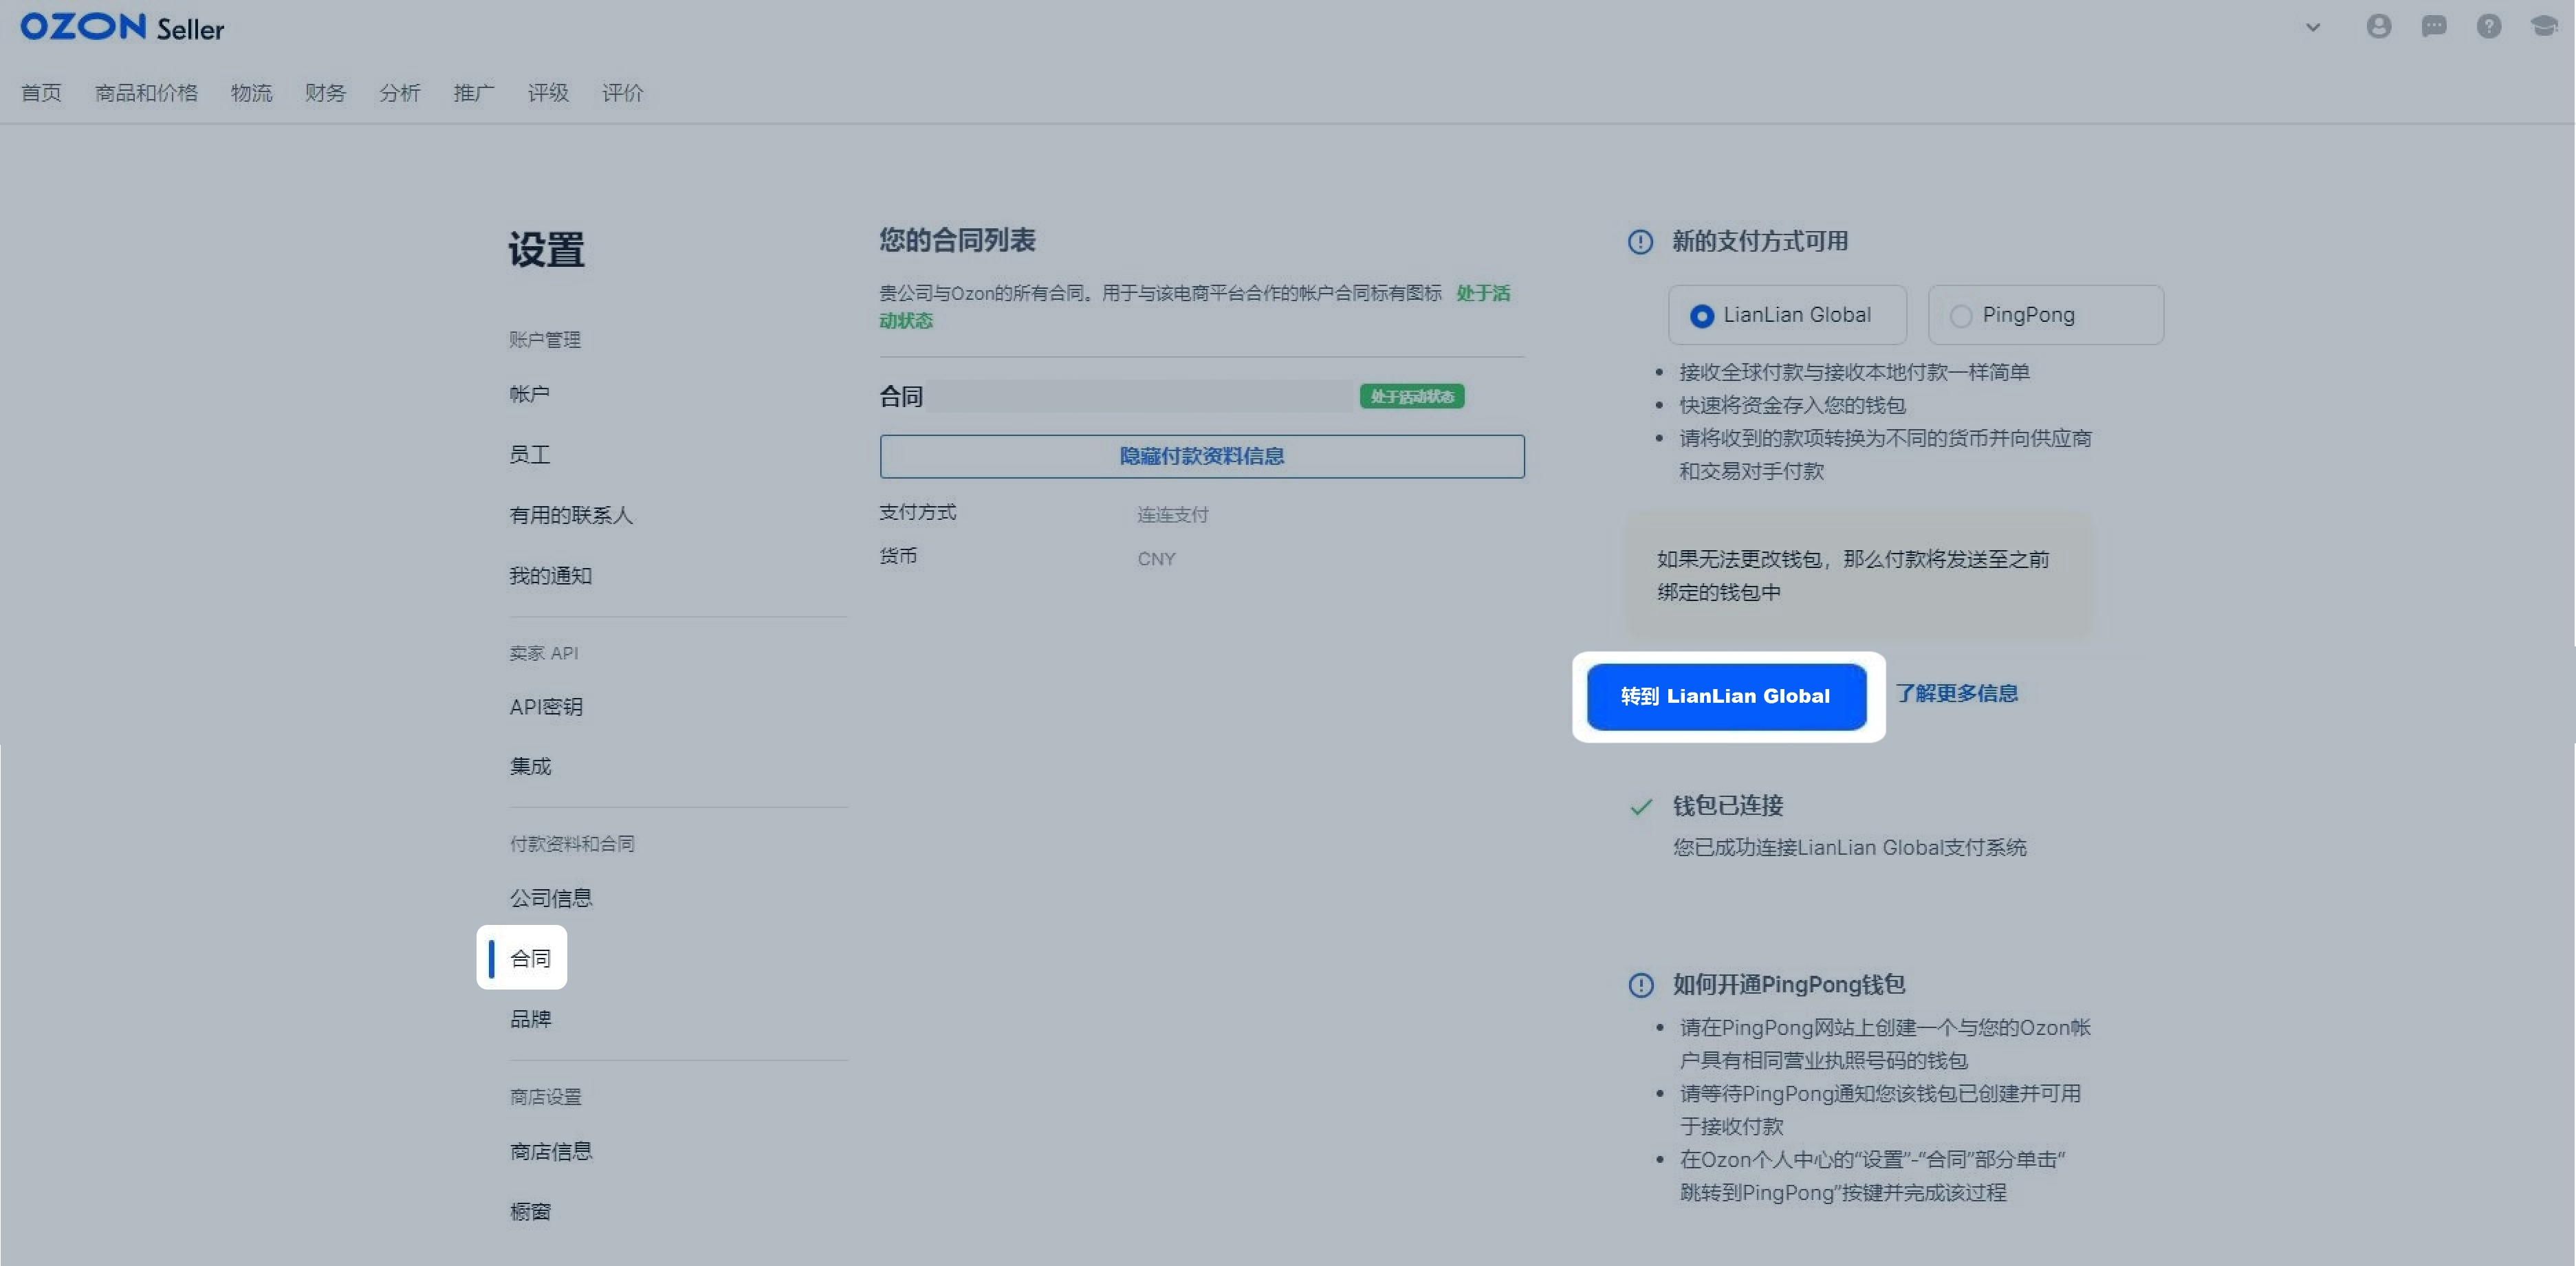Open API密钥 in settings sidebar
The width and height of the screenshot is (2576, 1266).
(x=545, y=707)
